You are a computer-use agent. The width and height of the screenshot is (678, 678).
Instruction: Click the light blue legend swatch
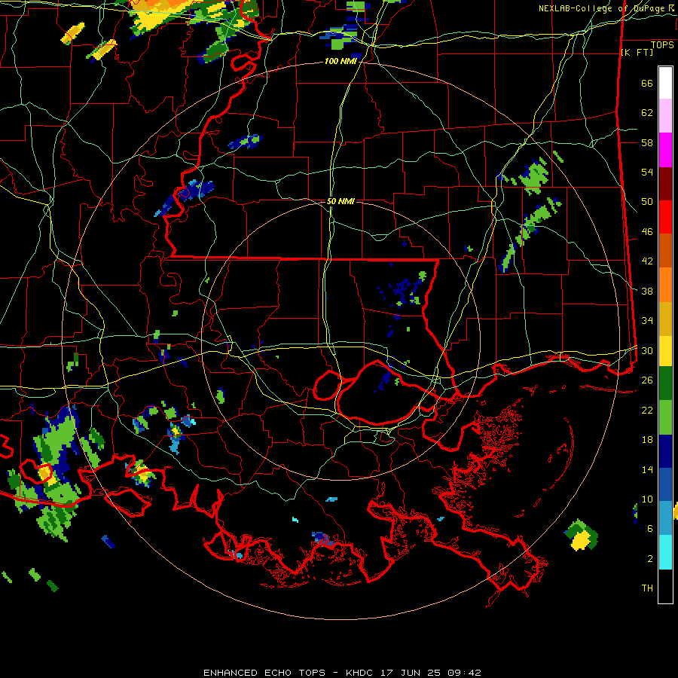665,518
